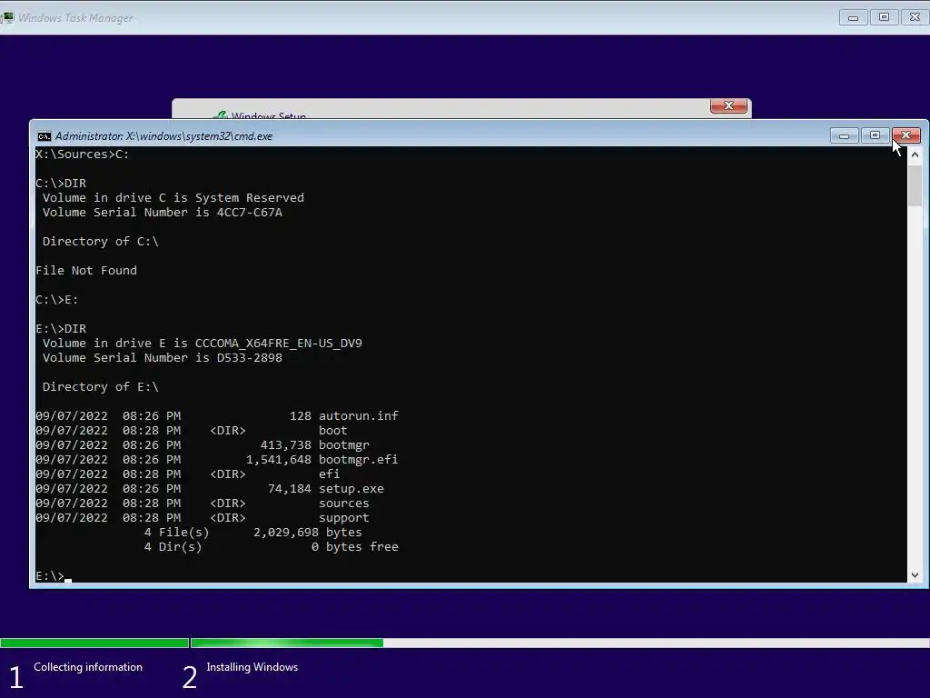
Task: Close the Windows Task Manager window
Action: pyautogui.click(x=915, y=17)
